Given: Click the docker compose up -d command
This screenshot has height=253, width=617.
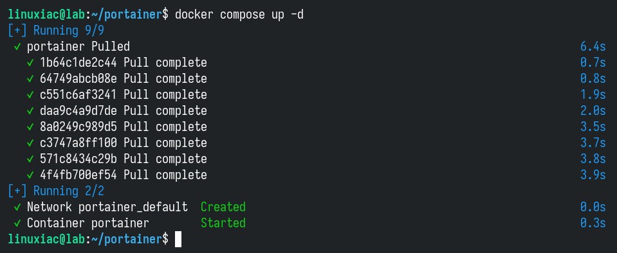Looking at the screenshot, I should [x=239, y=15].
